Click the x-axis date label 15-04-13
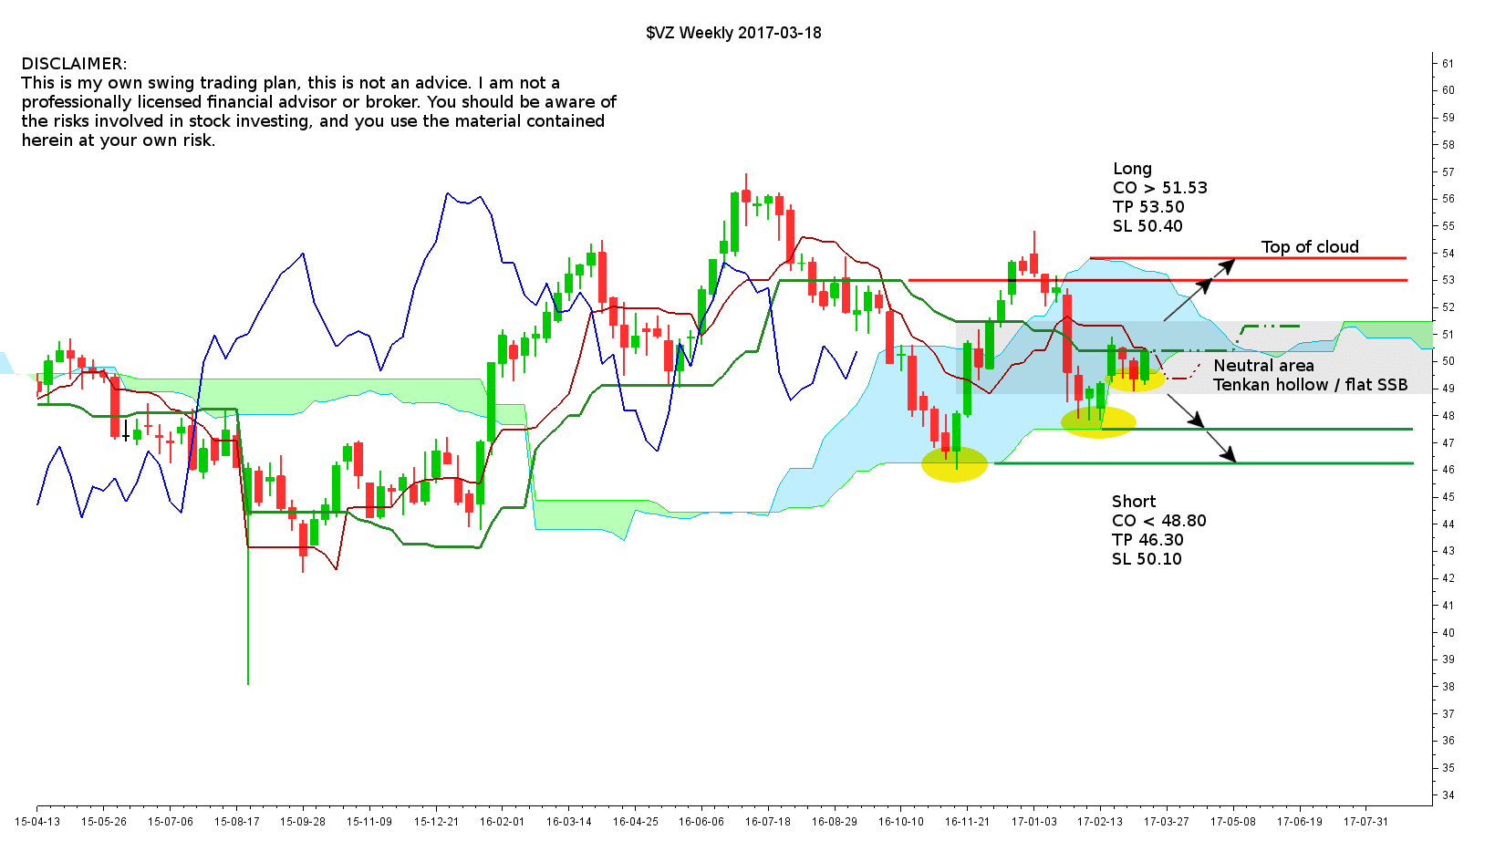1495x841 pixels. tap(37, 822)
